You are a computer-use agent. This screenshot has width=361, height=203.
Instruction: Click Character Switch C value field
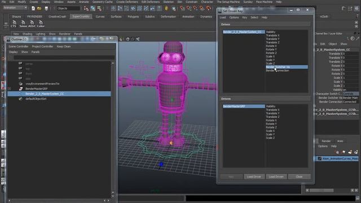coord(350,94)
